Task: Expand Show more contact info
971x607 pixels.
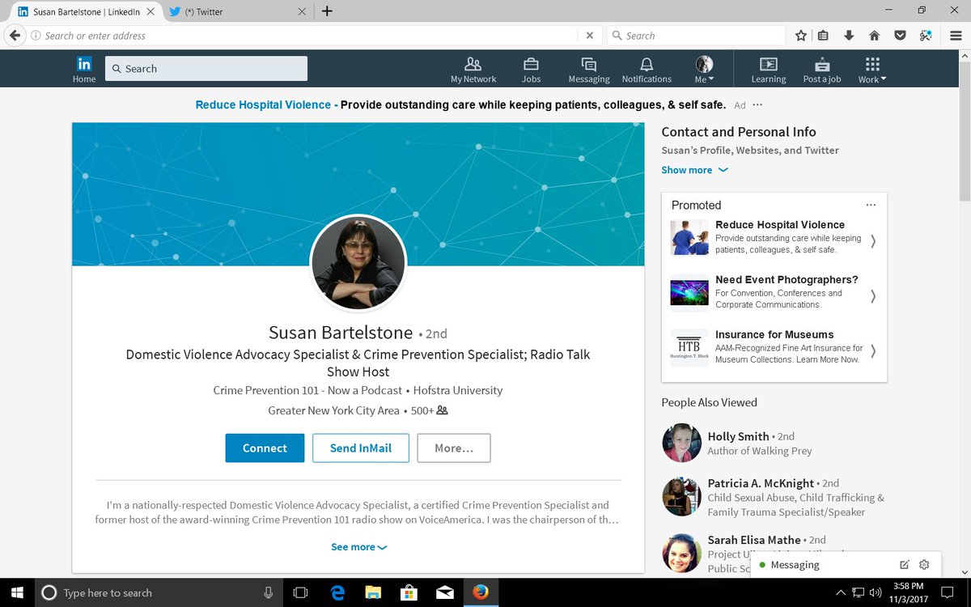Action: (x=694, y=170)
